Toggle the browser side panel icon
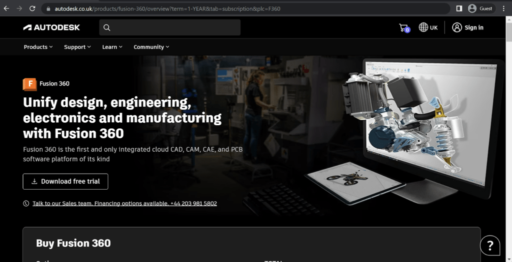Image resolution: width=512 pixels, height=262 pixels. 459,8
